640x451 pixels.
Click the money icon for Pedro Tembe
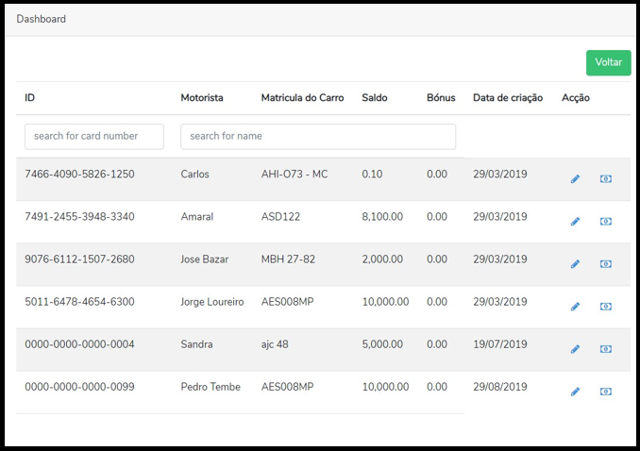606,392
